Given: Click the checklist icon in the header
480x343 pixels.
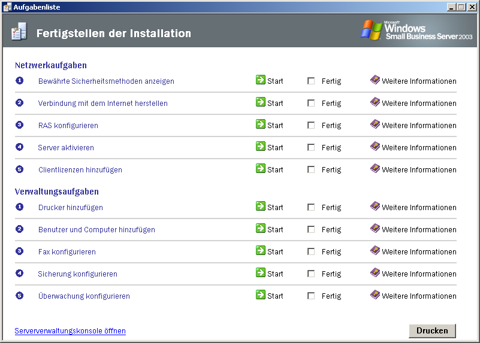Looking at the screenshot, I should [19, 33].
